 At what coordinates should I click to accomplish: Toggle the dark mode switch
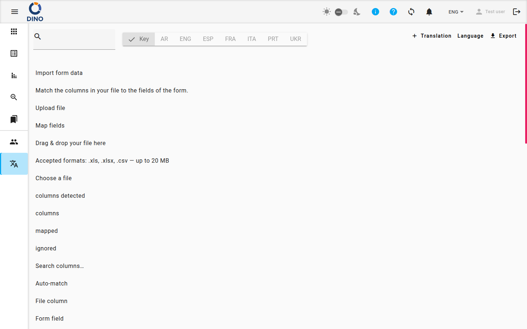tap(341, 12)
